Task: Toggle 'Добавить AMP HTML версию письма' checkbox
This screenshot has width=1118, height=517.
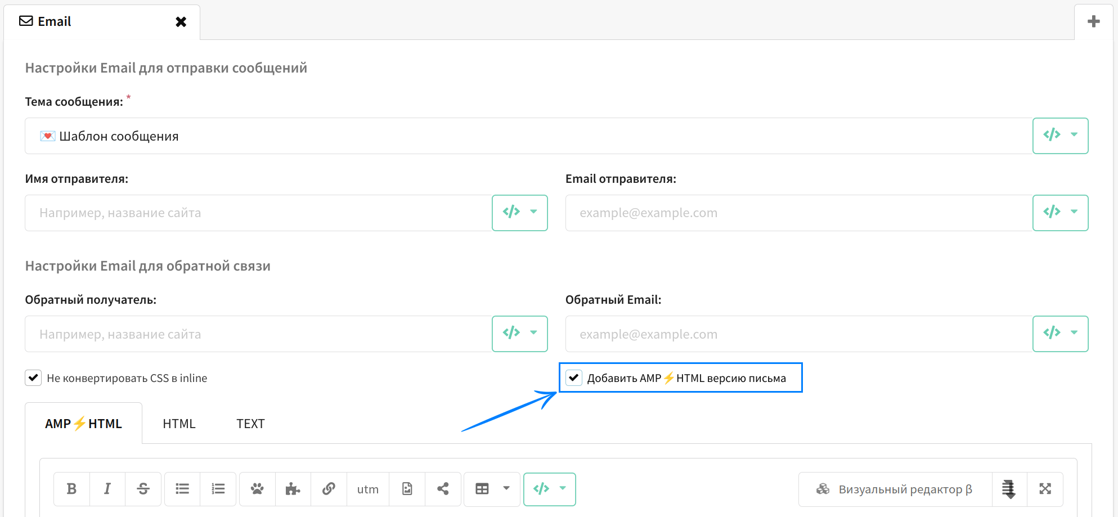Action: point(574,377)
